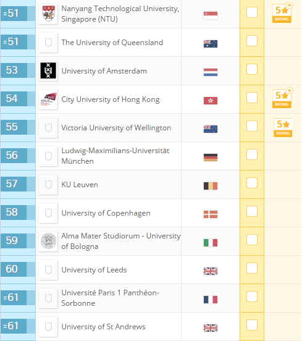Enable compare checkbox for University of Copenhagen
The width and height of the screenshot is (302, 341).
(252, 211)
